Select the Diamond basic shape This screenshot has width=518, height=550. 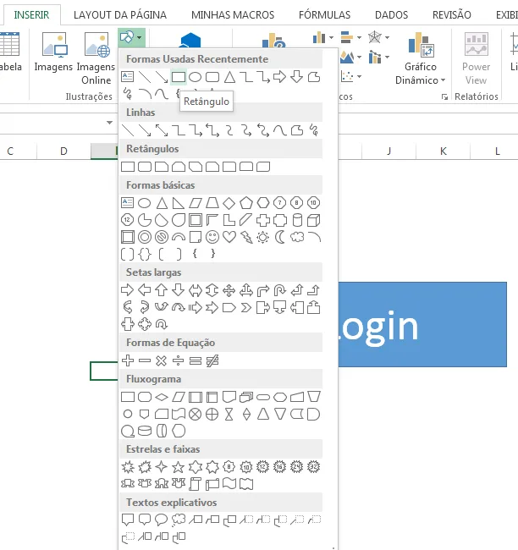(x=229, y=203)
